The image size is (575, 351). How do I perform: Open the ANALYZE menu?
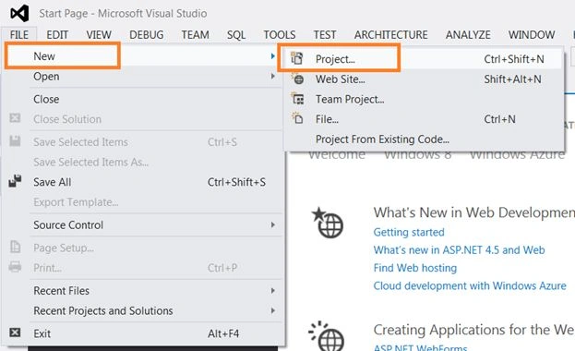pyautogui.click(x=468, y=35)
